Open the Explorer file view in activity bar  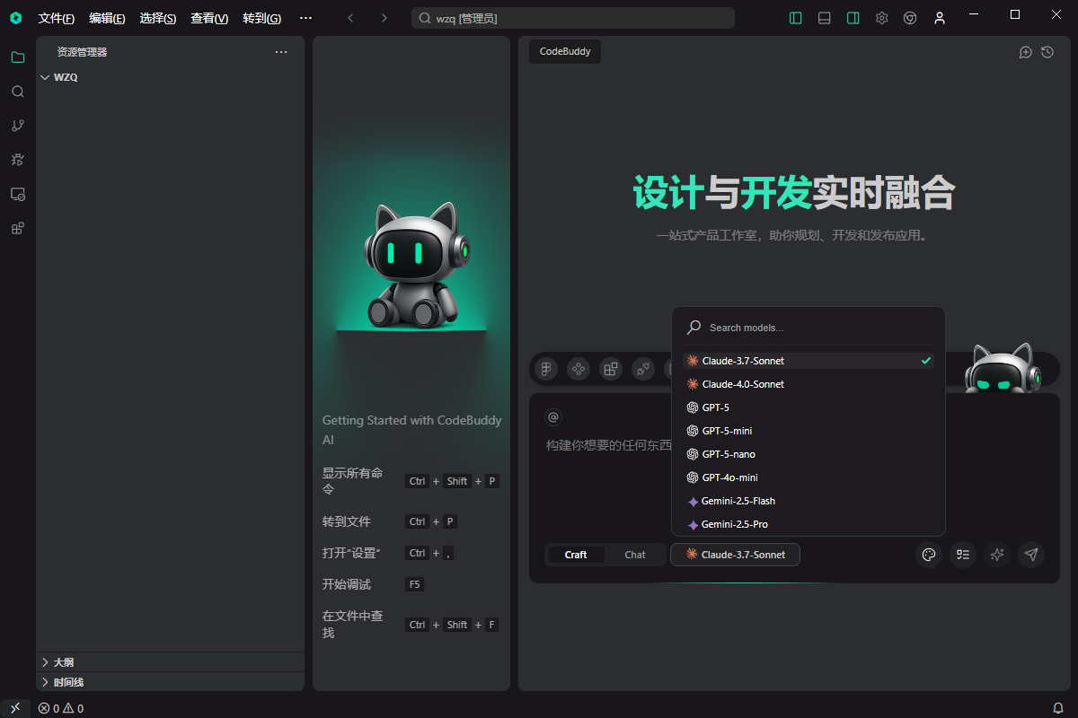pyautogui.click(x=17, y=57)
